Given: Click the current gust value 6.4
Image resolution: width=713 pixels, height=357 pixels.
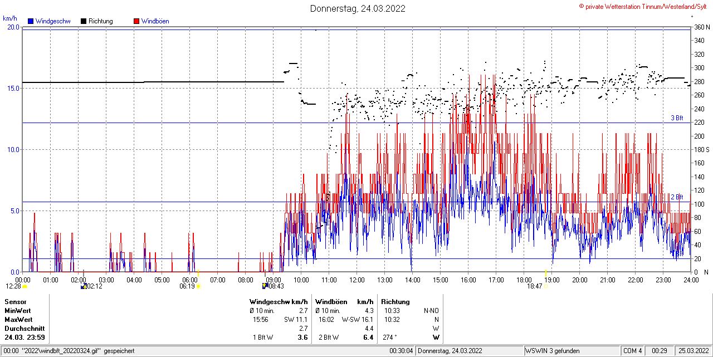Looking at the screenshot, I should pyautogui.click(x=368, y=338).
